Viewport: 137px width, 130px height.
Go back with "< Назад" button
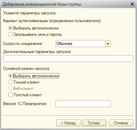coord(68,123)
